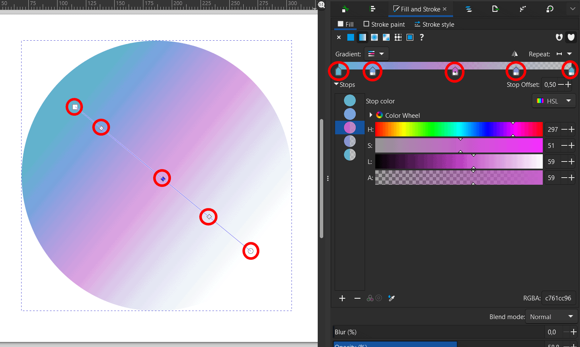Select the fourth semi-transparent lavender stop in list
This screenshot has height=347, width=580.
[x=350, y=141]
